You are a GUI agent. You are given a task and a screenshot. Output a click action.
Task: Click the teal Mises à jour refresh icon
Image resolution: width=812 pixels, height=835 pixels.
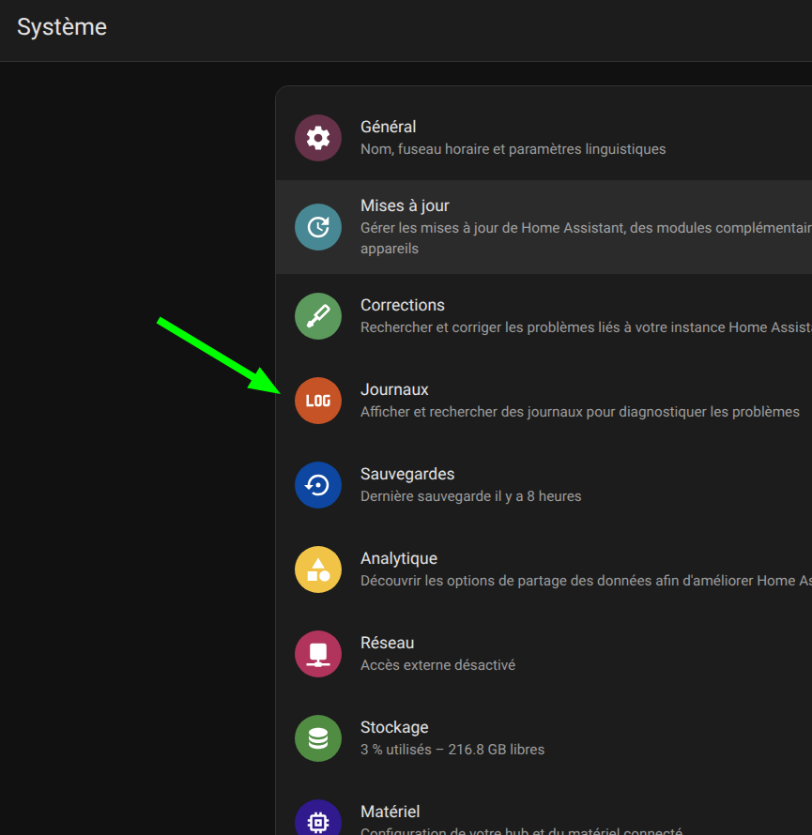tap(318, 227)
